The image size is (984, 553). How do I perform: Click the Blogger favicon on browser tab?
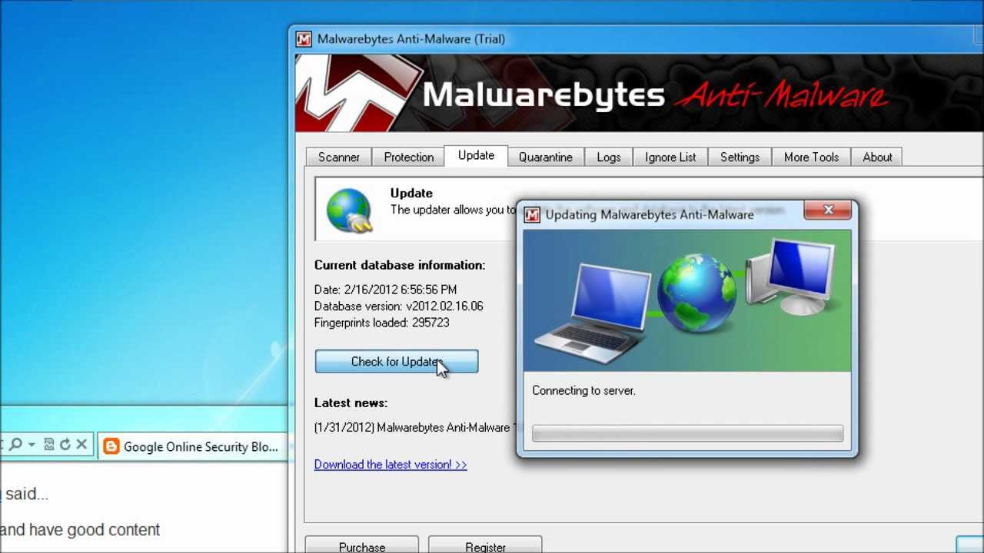[111, 446]
